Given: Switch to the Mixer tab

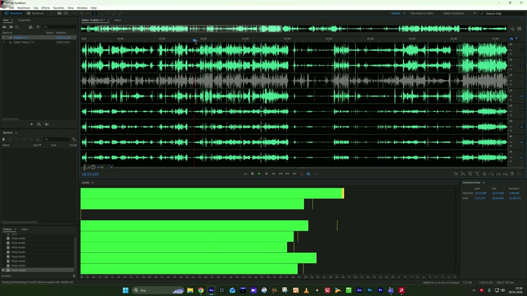Looking at the screenshot, I should [x=118, y=20].
